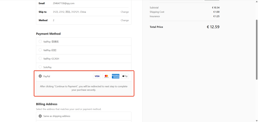Select the PayPal radio button
The width and height of the screenshot is (258, 122).
(40, 76)
